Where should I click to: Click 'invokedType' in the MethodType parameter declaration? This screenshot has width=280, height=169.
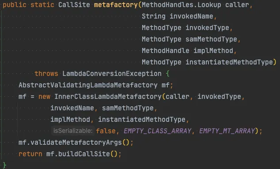coord(207,28)
